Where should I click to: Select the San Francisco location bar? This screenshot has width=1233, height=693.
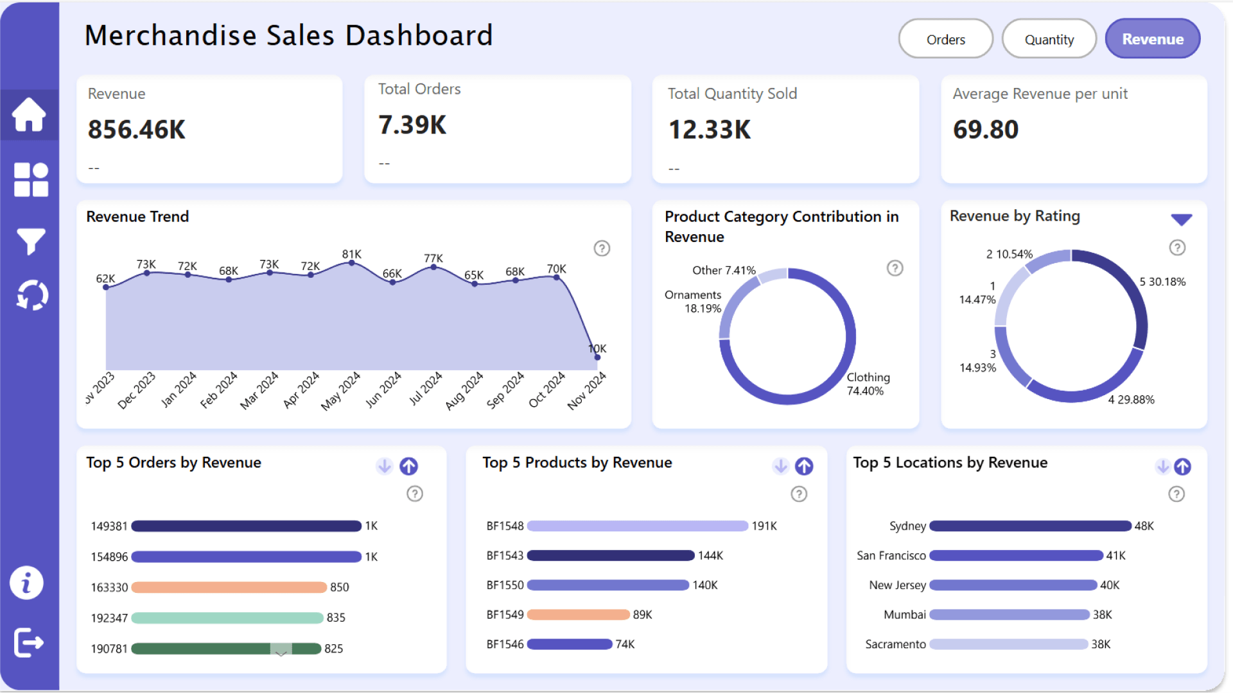[x=1017, y=556]
